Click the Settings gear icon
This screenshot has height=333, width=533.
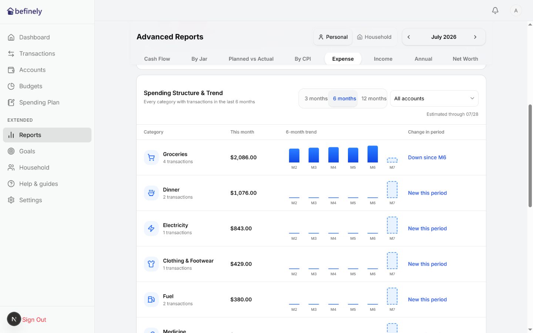click(11, 200)
